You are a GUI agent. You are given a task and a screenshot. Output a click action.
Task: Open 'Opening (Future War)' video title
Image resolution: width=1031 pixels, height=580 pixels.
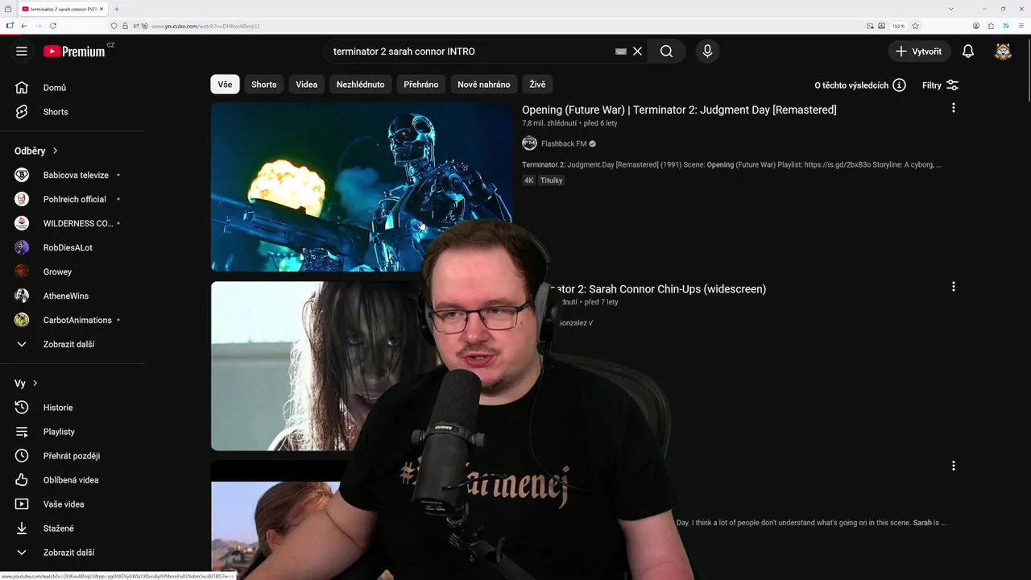coord(679,110)
